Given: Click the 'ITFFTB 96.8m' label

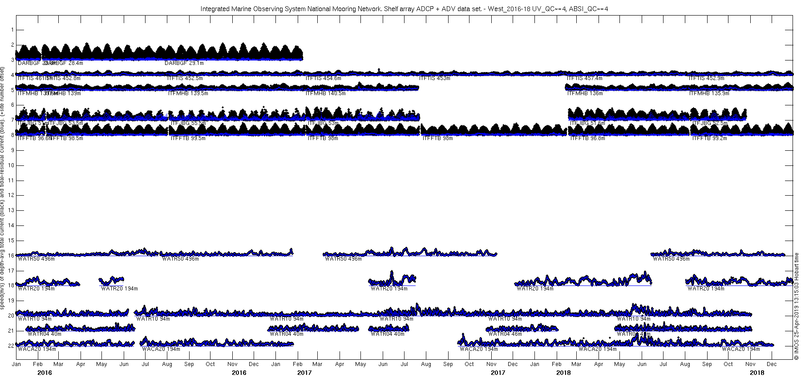Looking at the screenshot, I should [587, 138].
